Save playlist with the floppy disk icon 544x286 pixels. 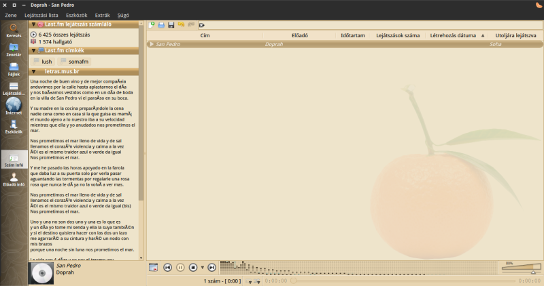tap(171, 25)
